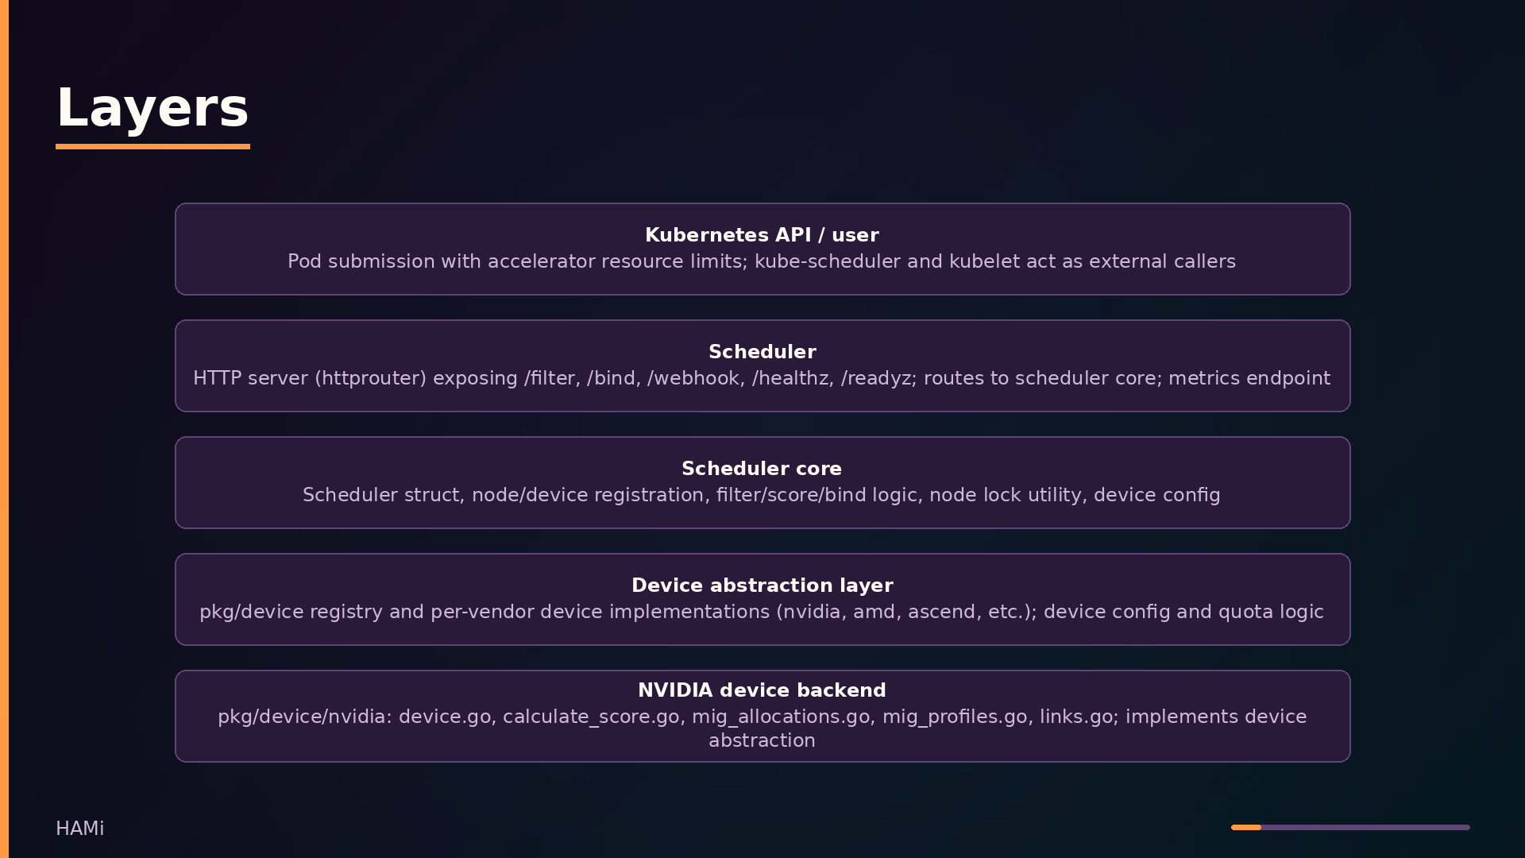The height and width of the screenshot is (858, 1525).
Task: Click the purple unfilled progress bar portion
Action: (1365, 827)
